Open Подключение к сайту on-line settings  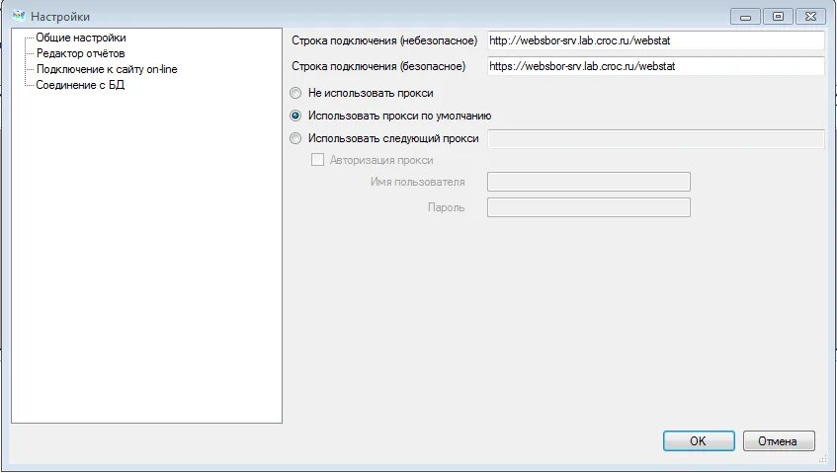click(x=107, y=69)
